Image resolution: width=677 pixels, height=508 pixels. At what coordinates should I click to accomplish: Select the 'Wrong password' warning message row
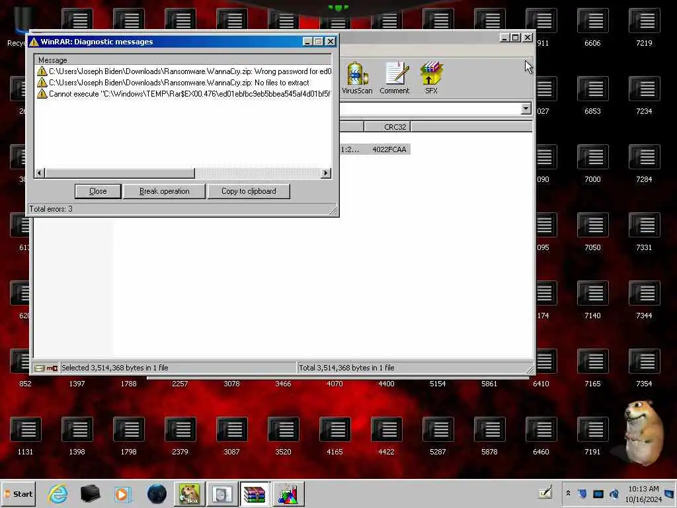[184, 71]
